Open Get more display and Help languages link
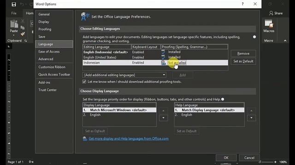This screenshot has height=165, width=295. 129,138
